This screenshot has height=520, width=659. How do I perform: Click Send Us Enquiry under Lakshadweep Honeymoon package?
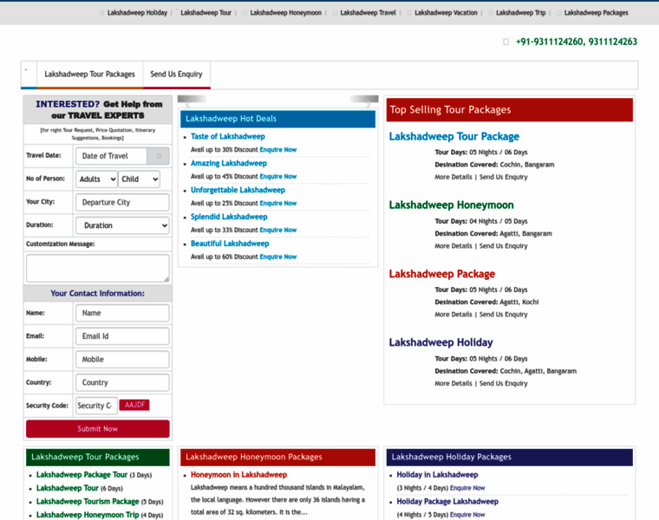pyautogui.click(x=504, y=246)
